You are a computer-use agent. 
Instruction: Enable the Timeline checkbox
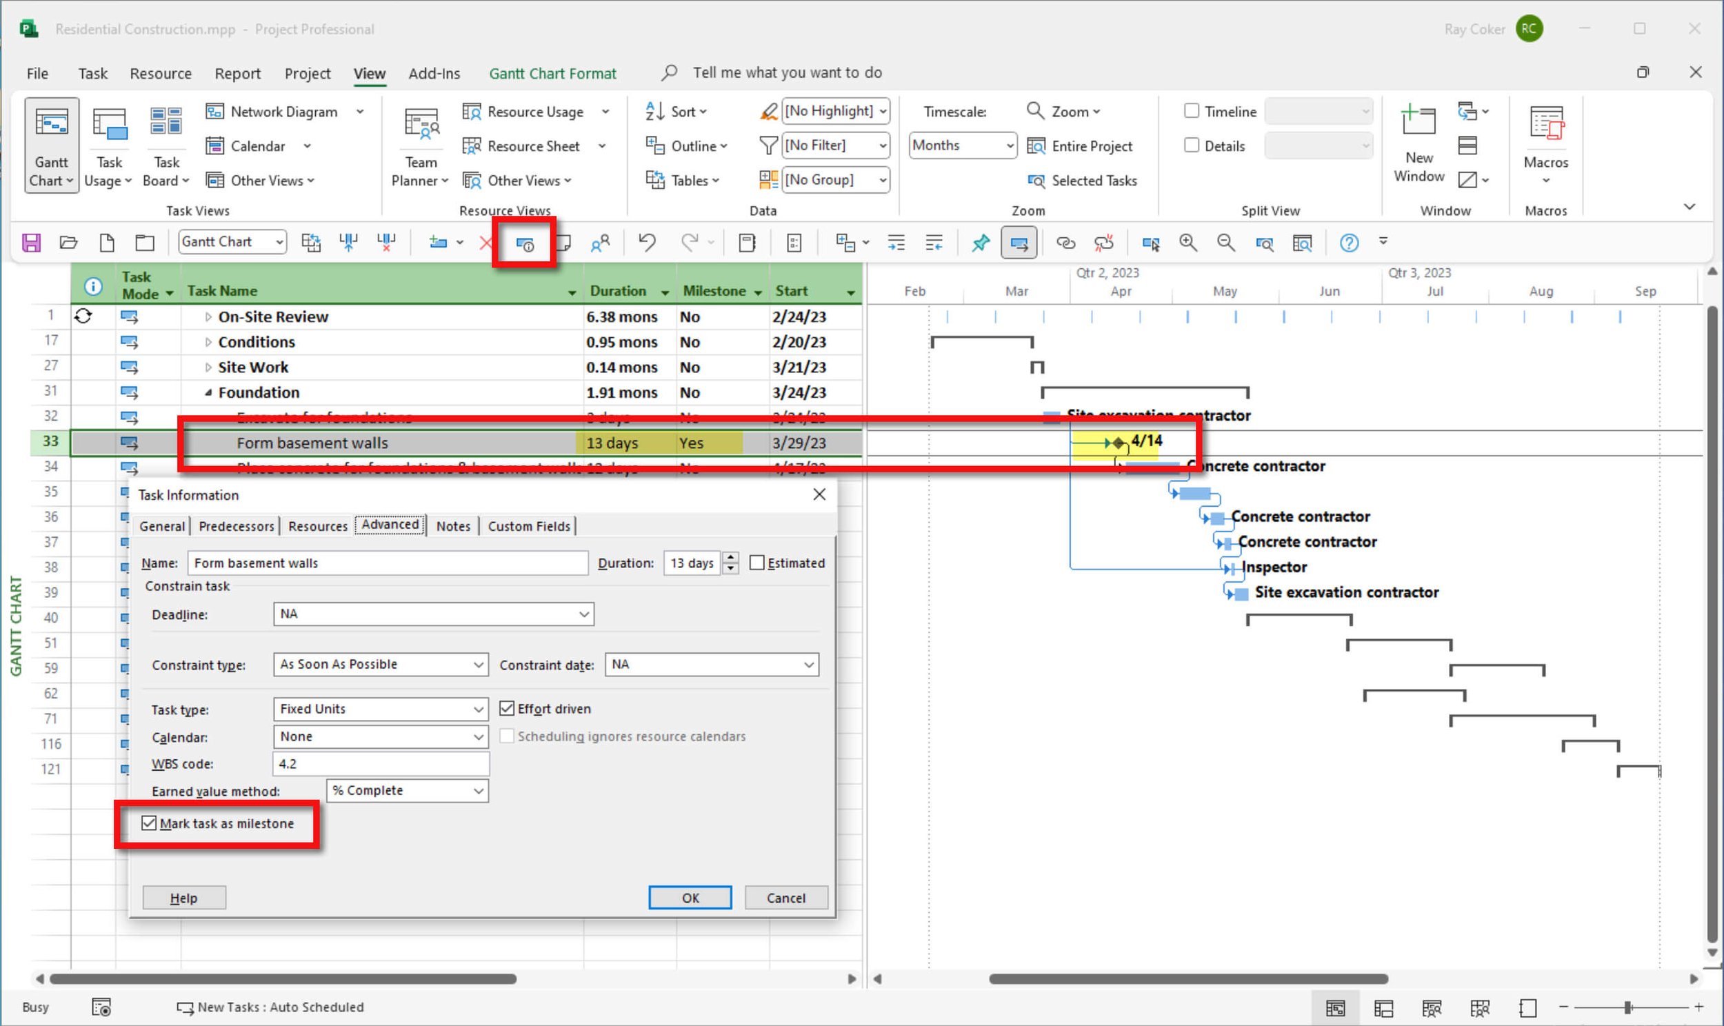tap(1191, 110)
